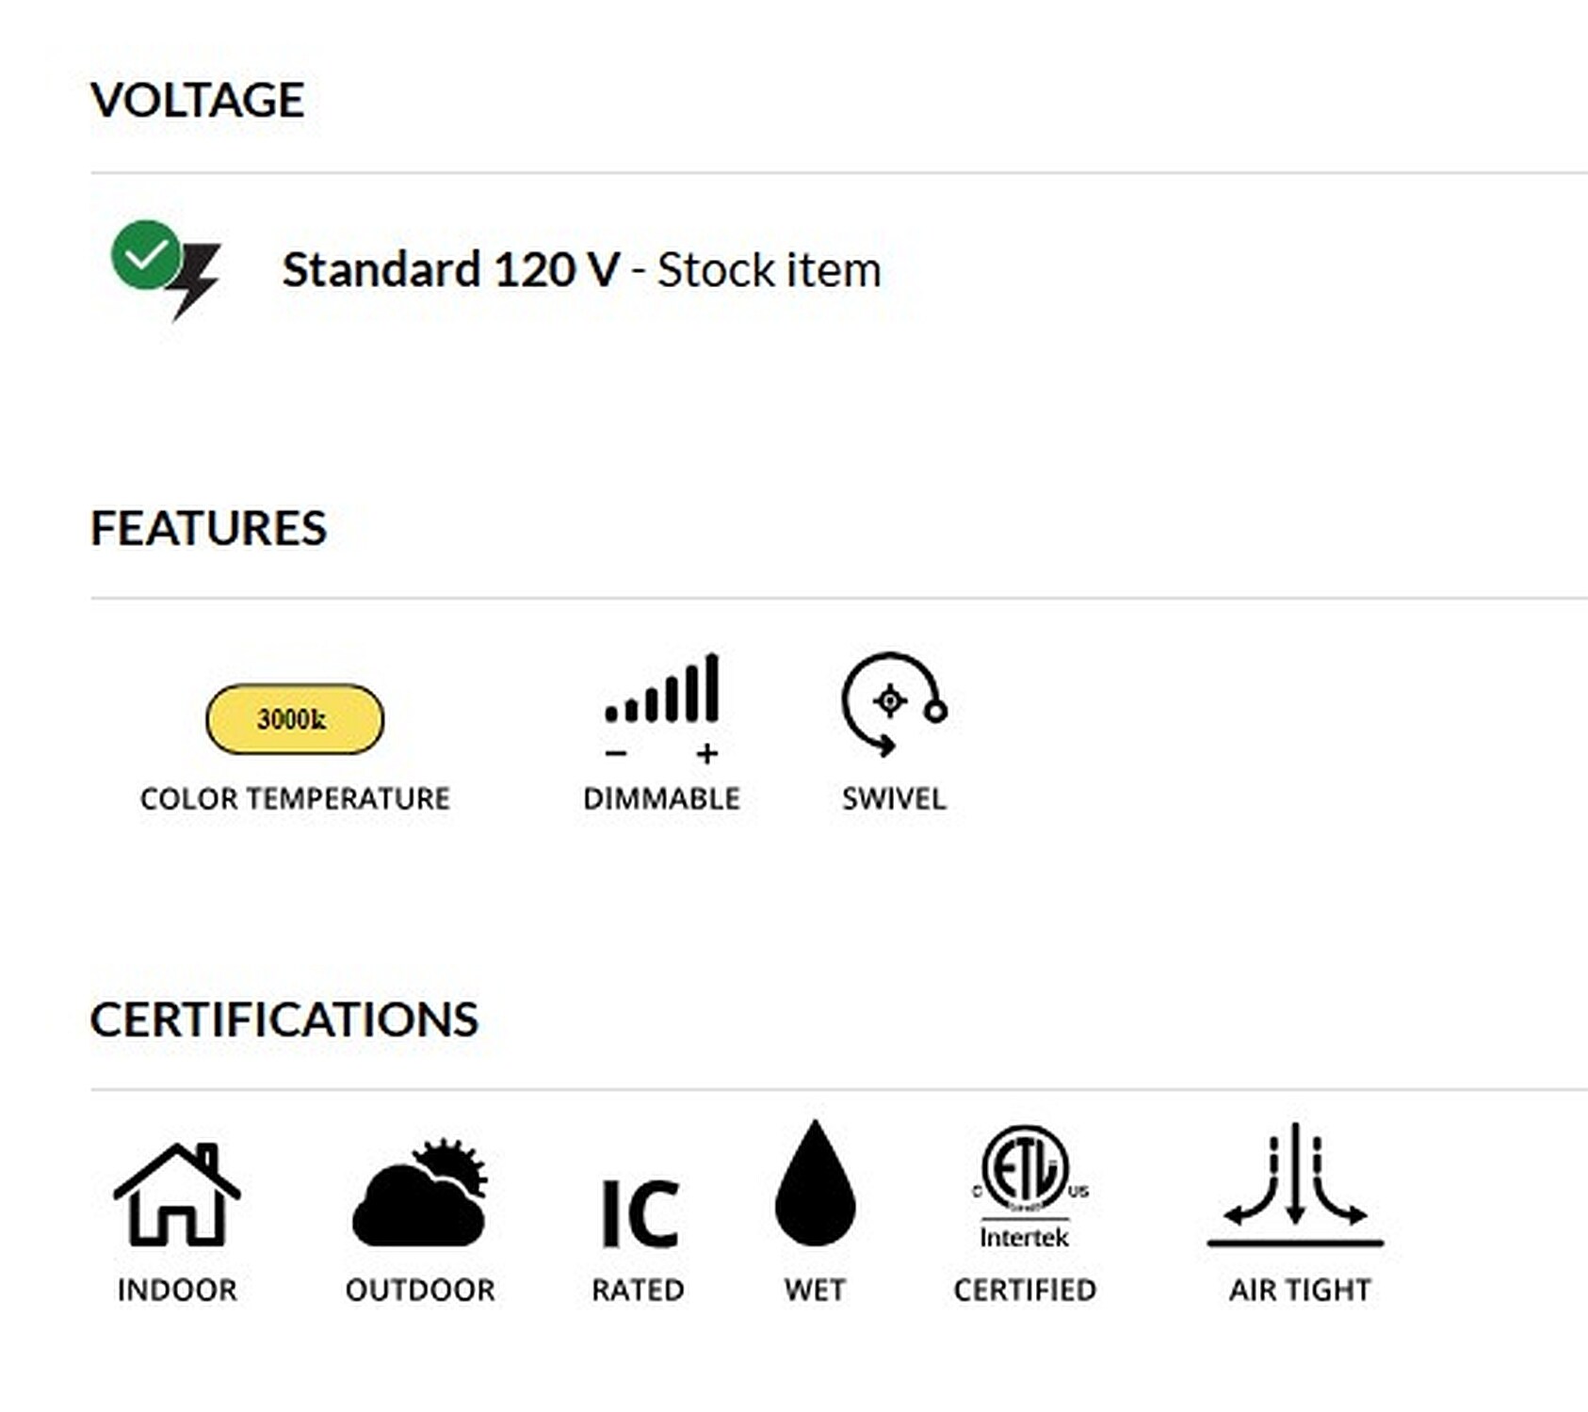Click the green checkmark lightning voltage icon
This screenshot has height=1412, width=1588.
click(167, 269)
